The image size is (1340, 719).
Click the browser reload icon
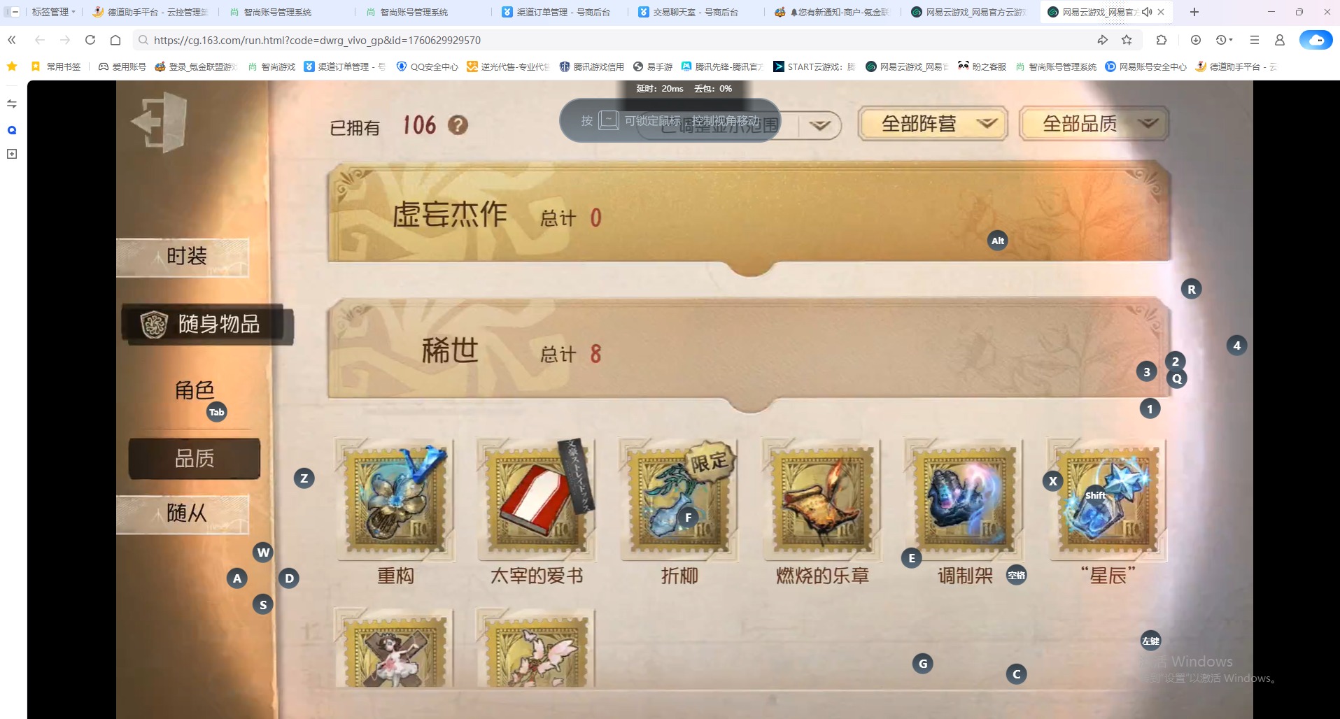(90, 40)
